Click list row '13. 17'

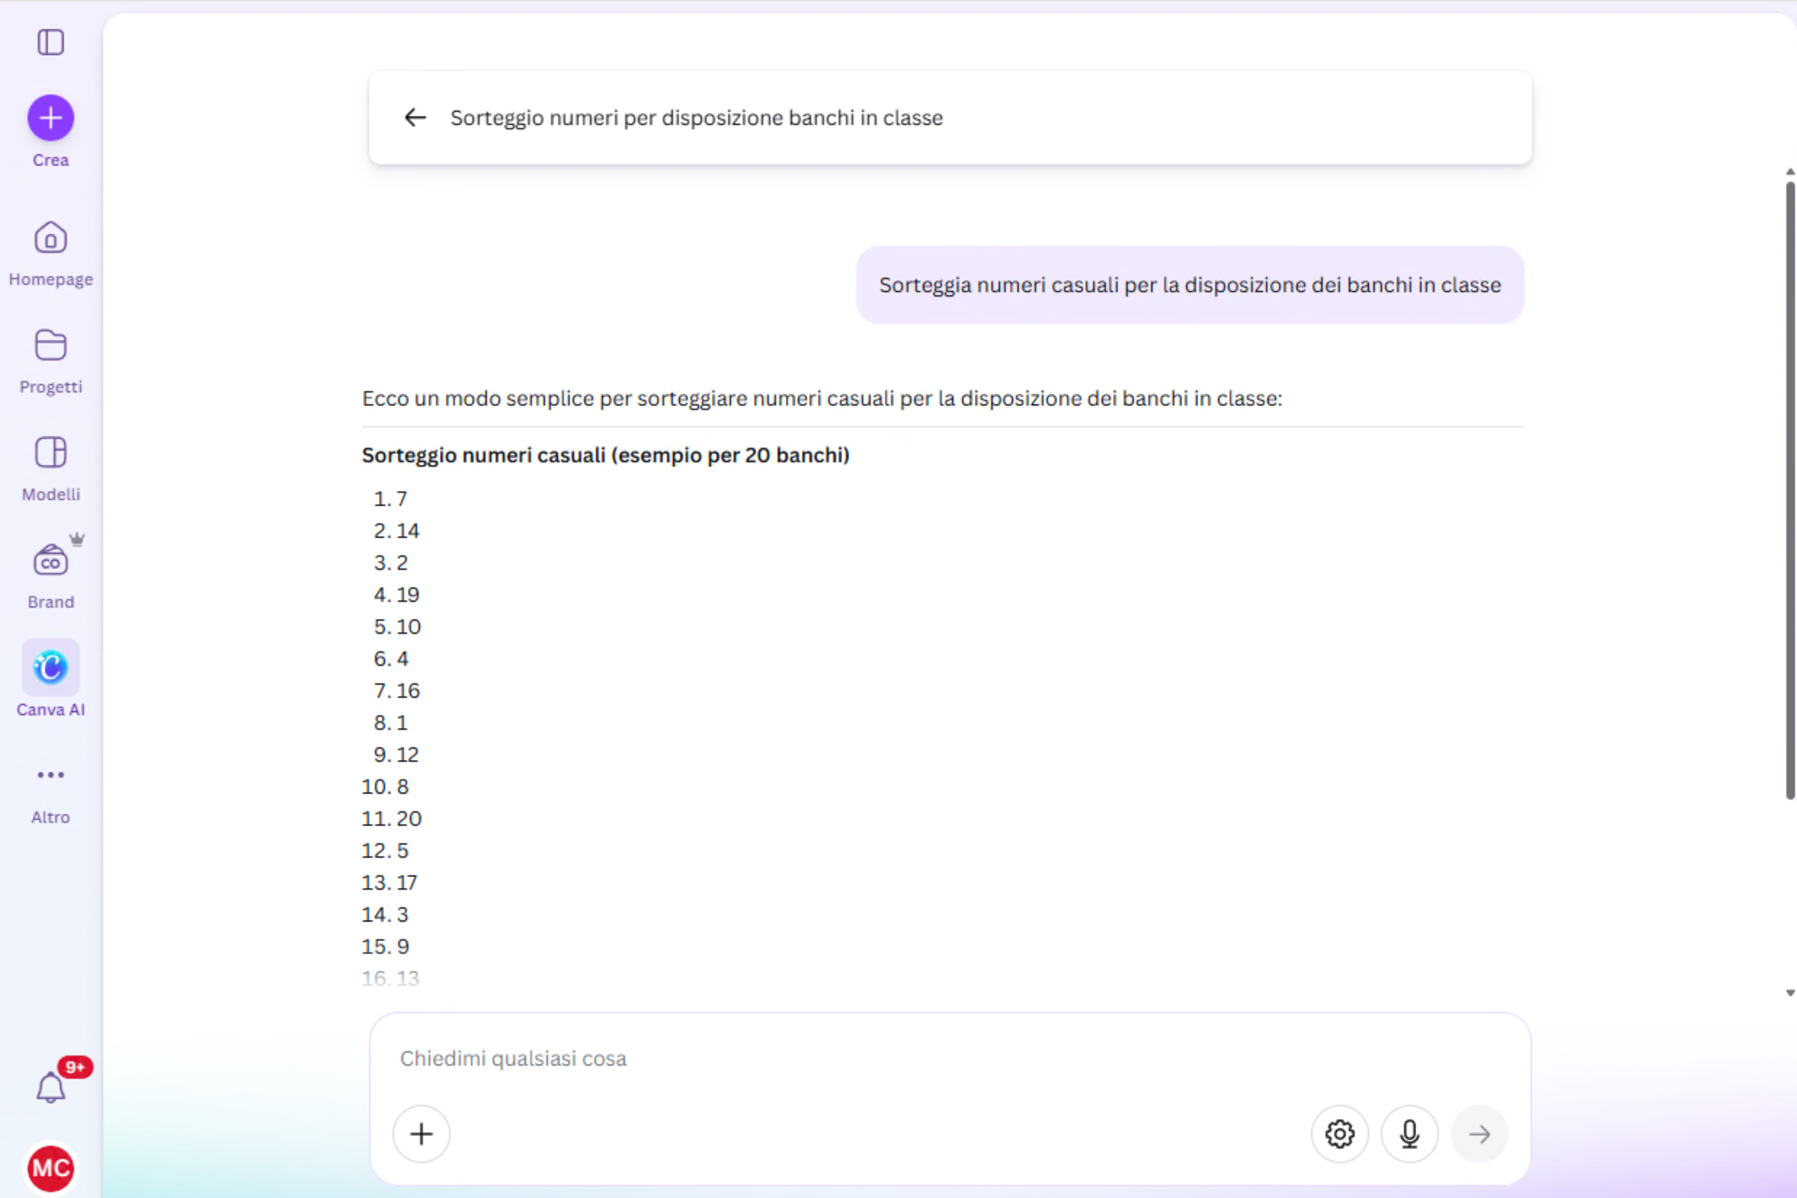pos(390,883)
